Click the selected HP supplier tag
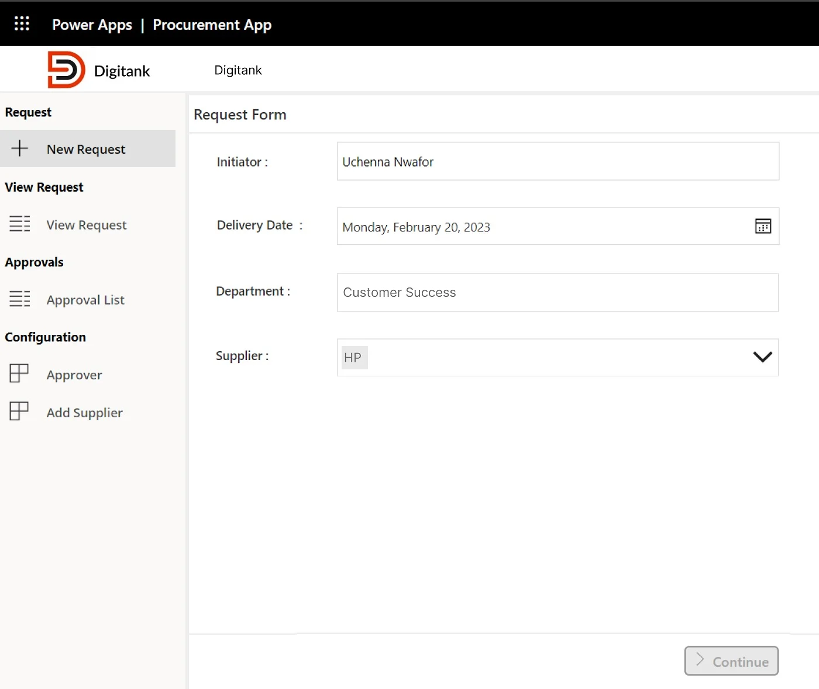Viewport: 819px width, 689px height. (x=353, y=358)
